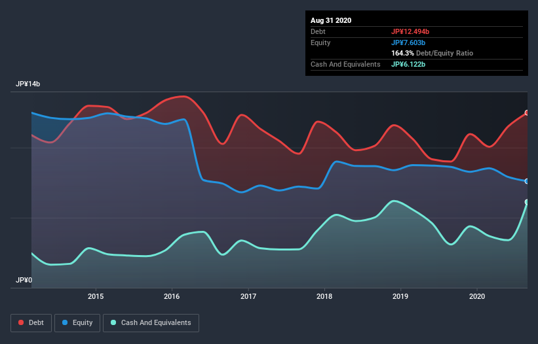Toggle the Debt legend button
The image size is (538, 344).
coord(31,323)
